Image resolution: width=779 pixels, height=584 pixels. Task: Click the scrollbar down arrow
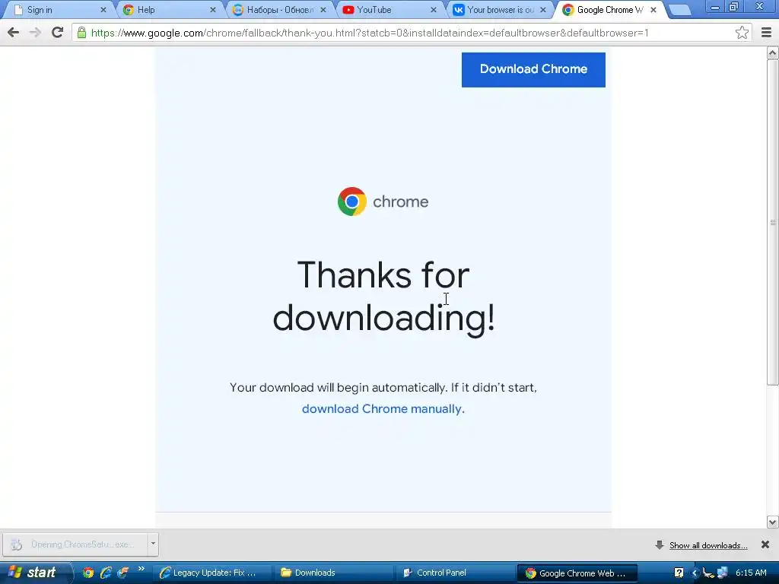(x=773, y=522)
